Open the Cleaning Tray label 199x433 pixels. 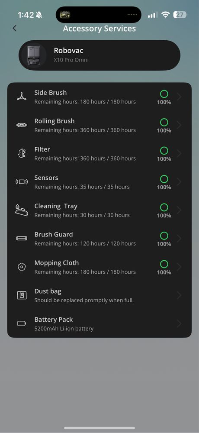(x=56, y=206)
